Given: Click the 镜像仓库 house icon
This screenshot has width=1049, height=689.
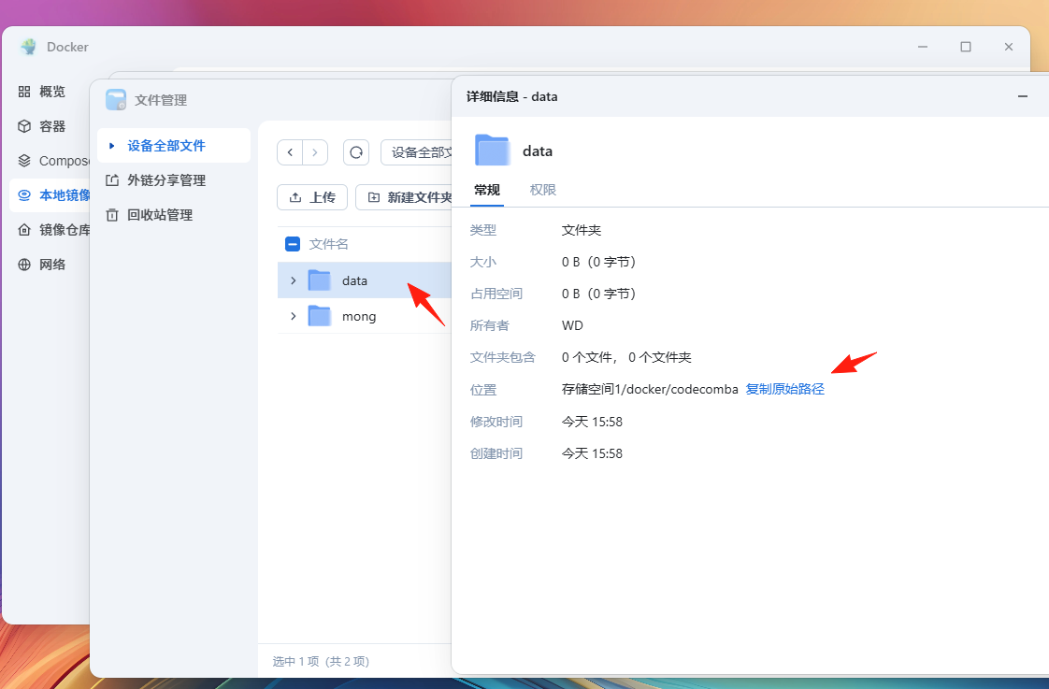Looking at the screenshot, I should click(x=24, y=230).
